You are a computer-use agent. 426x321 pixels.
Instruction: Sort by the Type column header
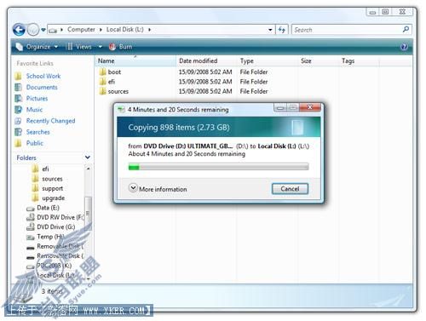(268, 61)
